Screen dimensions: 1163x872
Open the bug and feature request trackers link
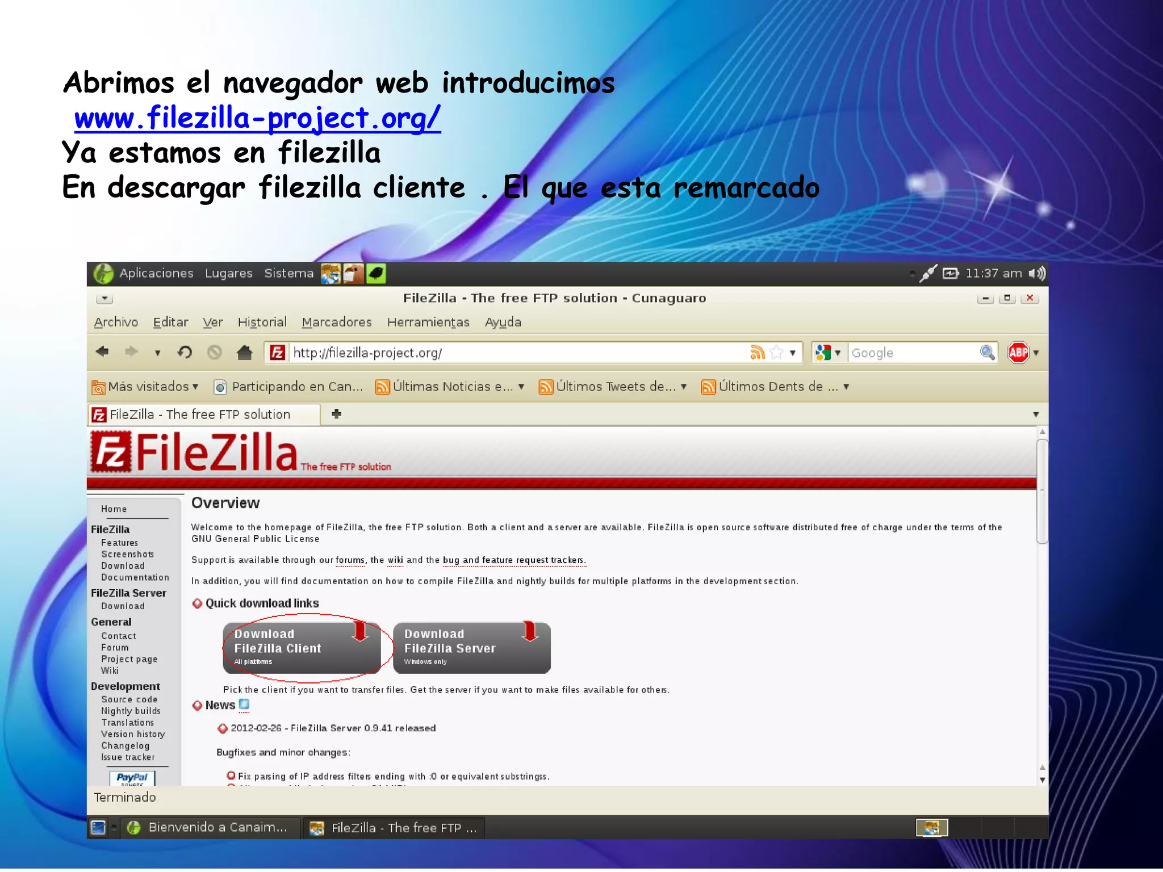[x=514, y=560]
